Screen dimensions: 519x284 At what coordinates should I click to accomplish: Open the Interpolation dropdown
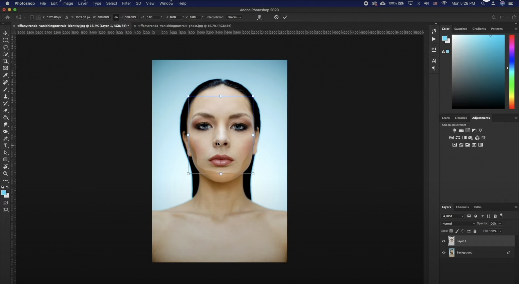click(234, 17)
